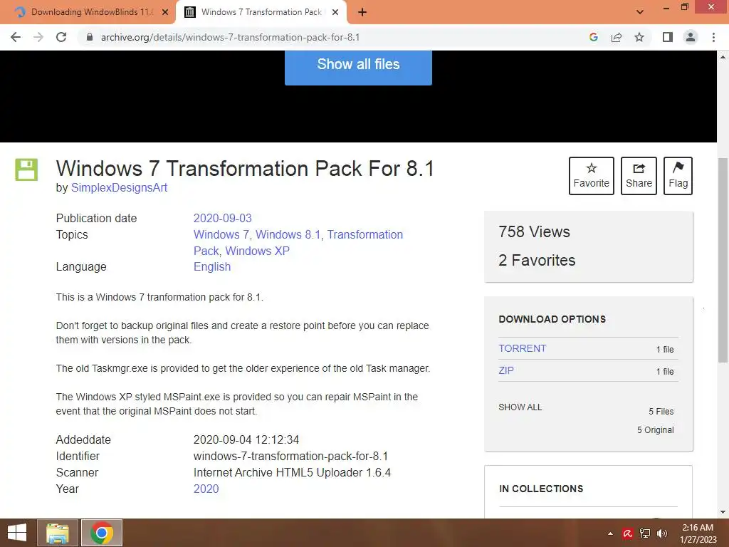Viewport: 729px width, 547px height.
Task: Click the 758 Views text
Action: tap(534, 231)
